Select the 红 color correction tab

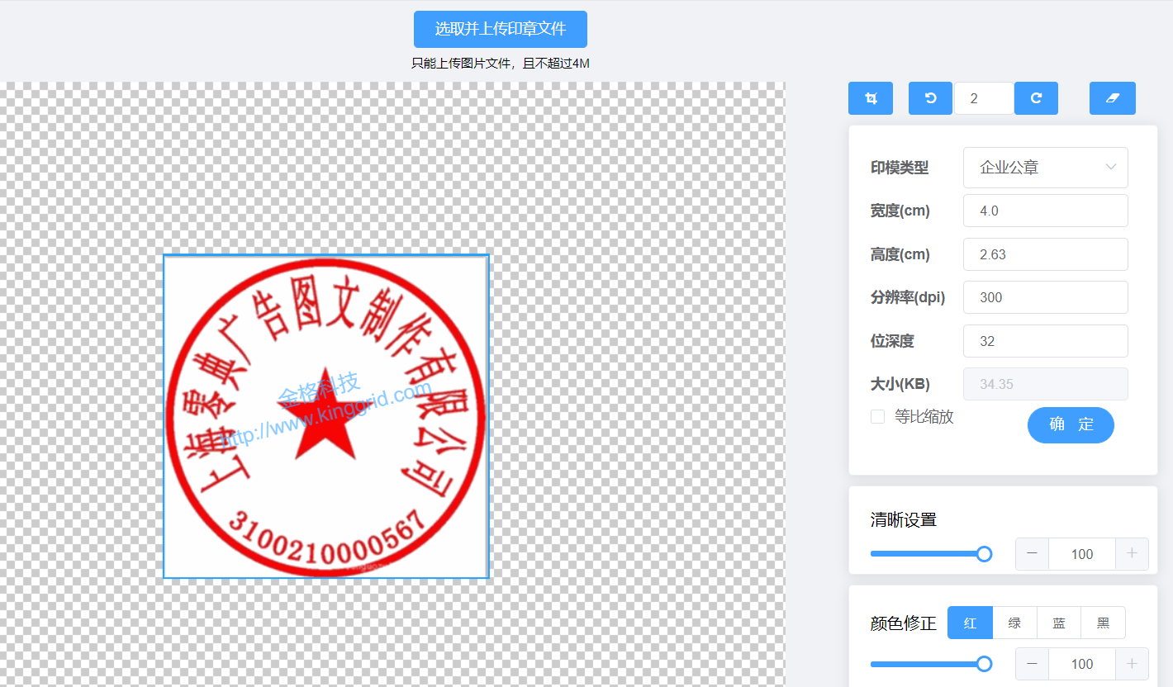[x=970, y=623]
